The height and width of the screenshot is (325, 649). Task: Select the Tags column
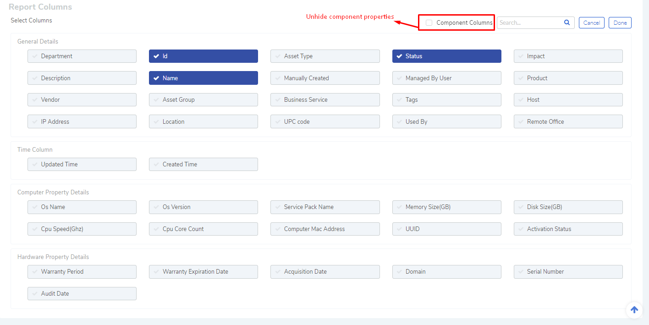[447, 99]
